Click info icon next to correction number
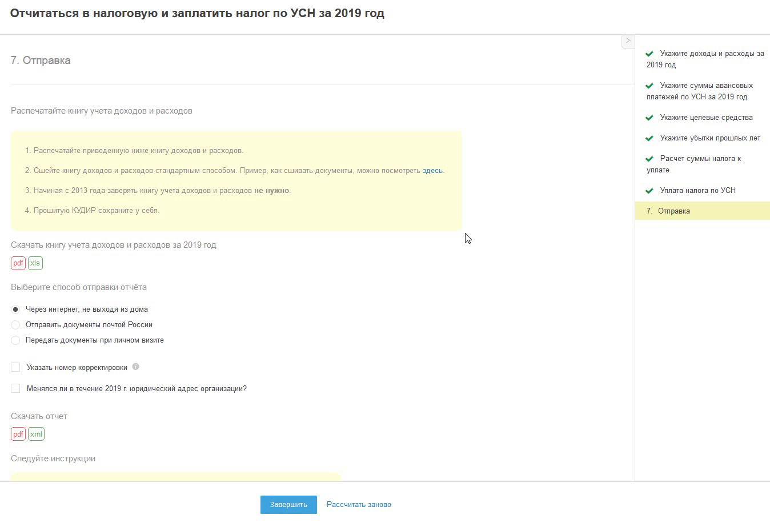This screenshot has width=770, height=523. point(135,367)
